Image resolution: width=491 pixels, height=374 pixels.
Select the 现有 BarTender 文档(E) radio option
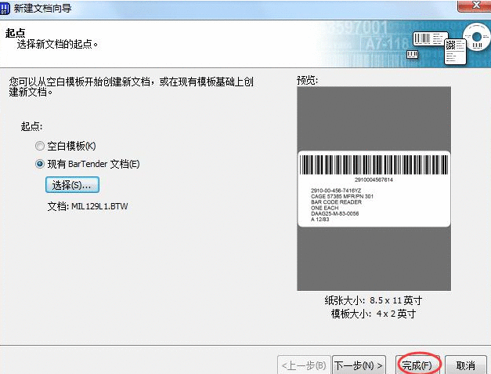point(40,164)
